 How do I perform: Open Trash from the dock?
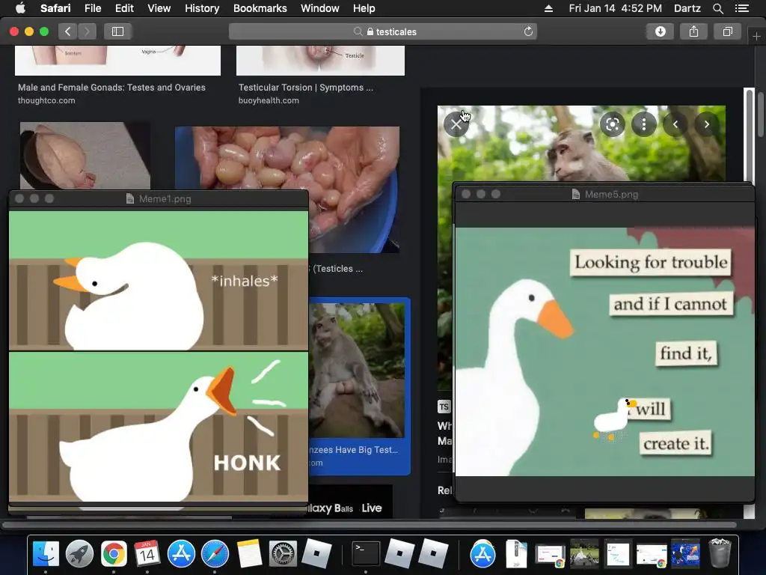720,554
